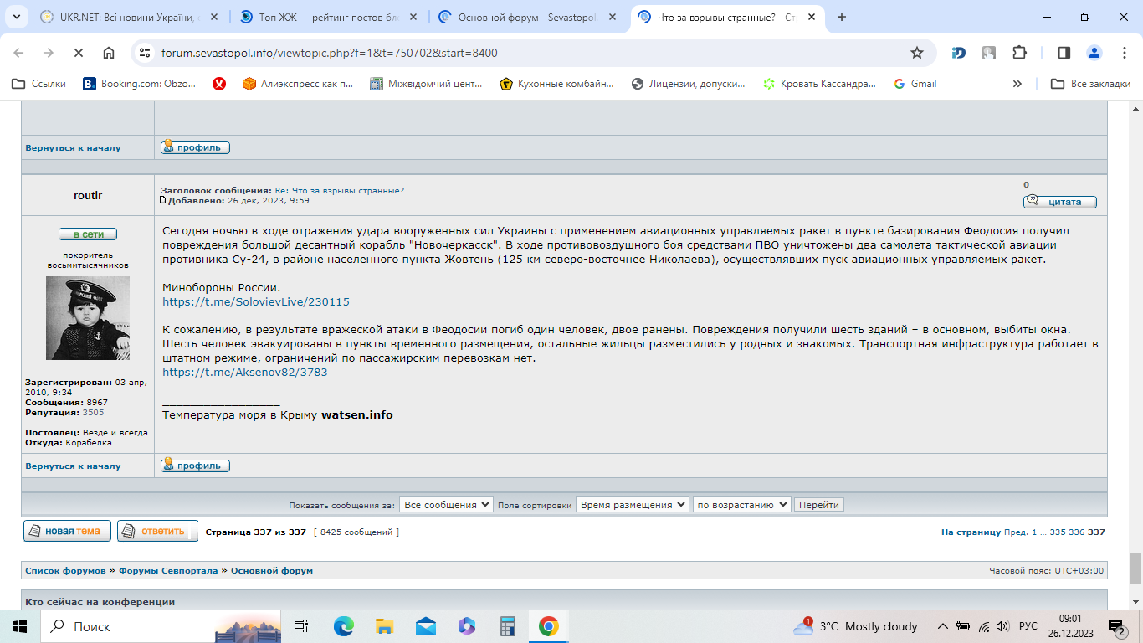Open the Chrome three-dot menu
The height and width of the screenshot is (643, 1143).
pos(1124,53)
